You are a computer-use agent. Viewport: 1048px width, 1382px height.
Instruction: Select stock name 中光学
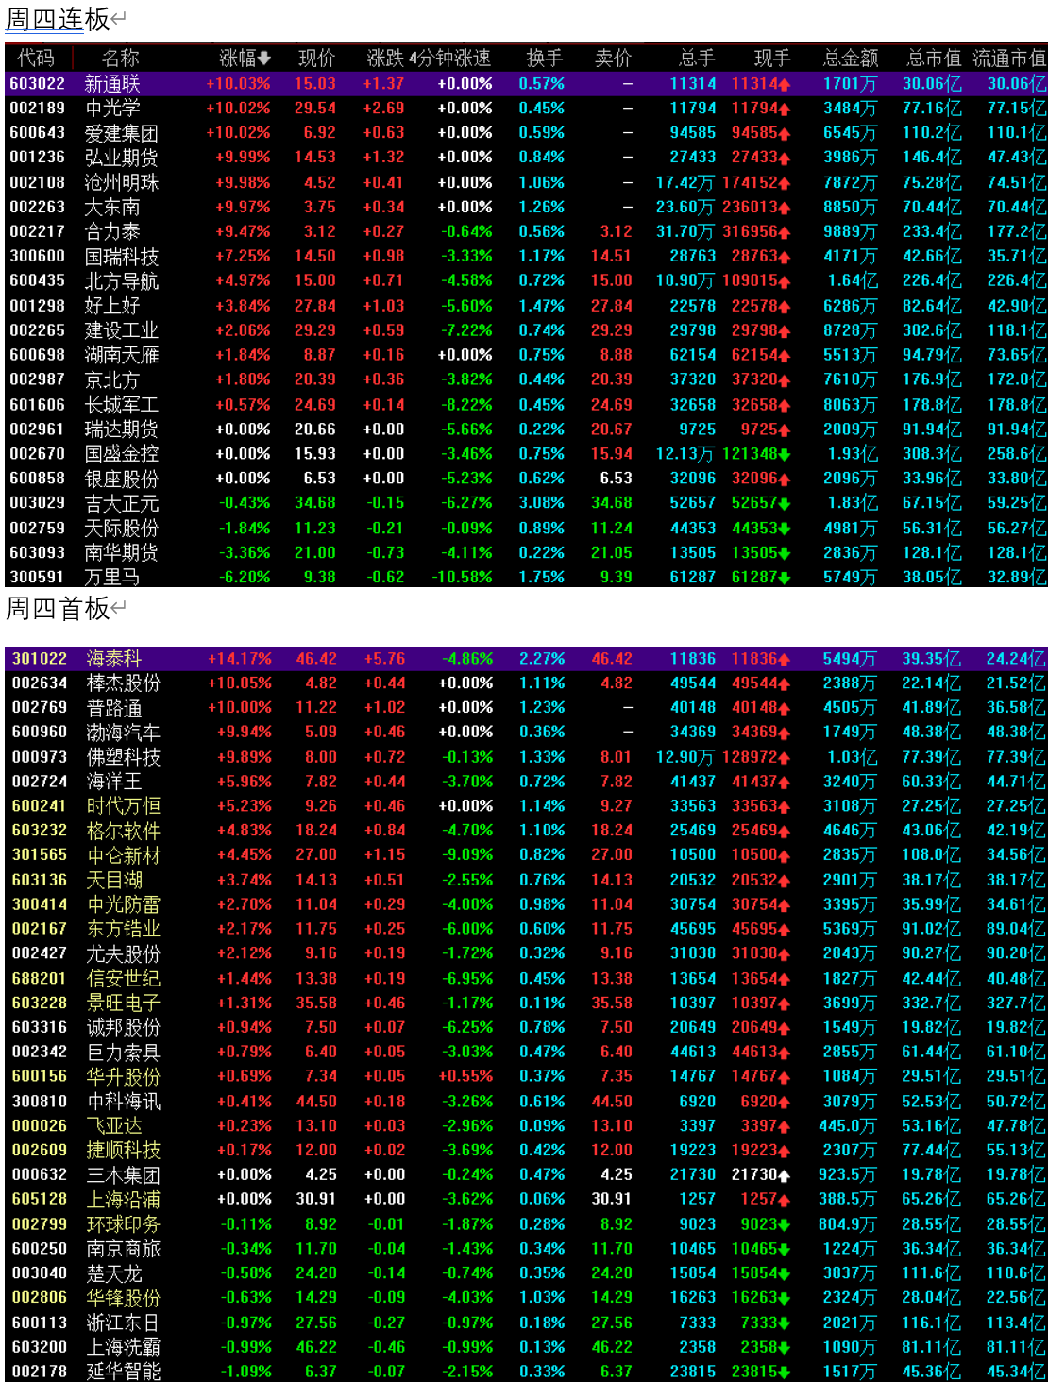(112, 109)
